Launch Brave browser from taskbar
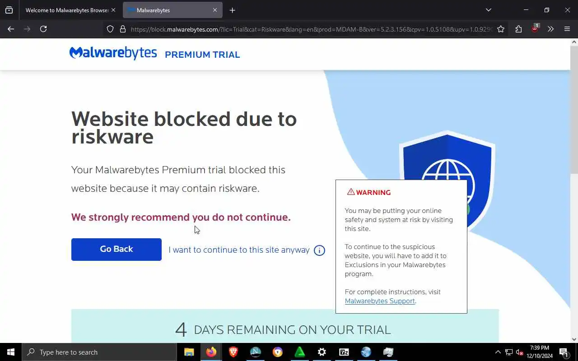This screenshot has width=578, height=361. tap(233, 352)
